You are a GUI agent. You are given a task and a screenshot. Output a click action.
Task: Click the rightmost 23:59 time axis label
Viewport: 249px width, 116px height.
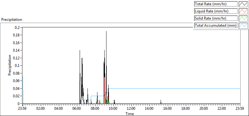tap(240, 109)
